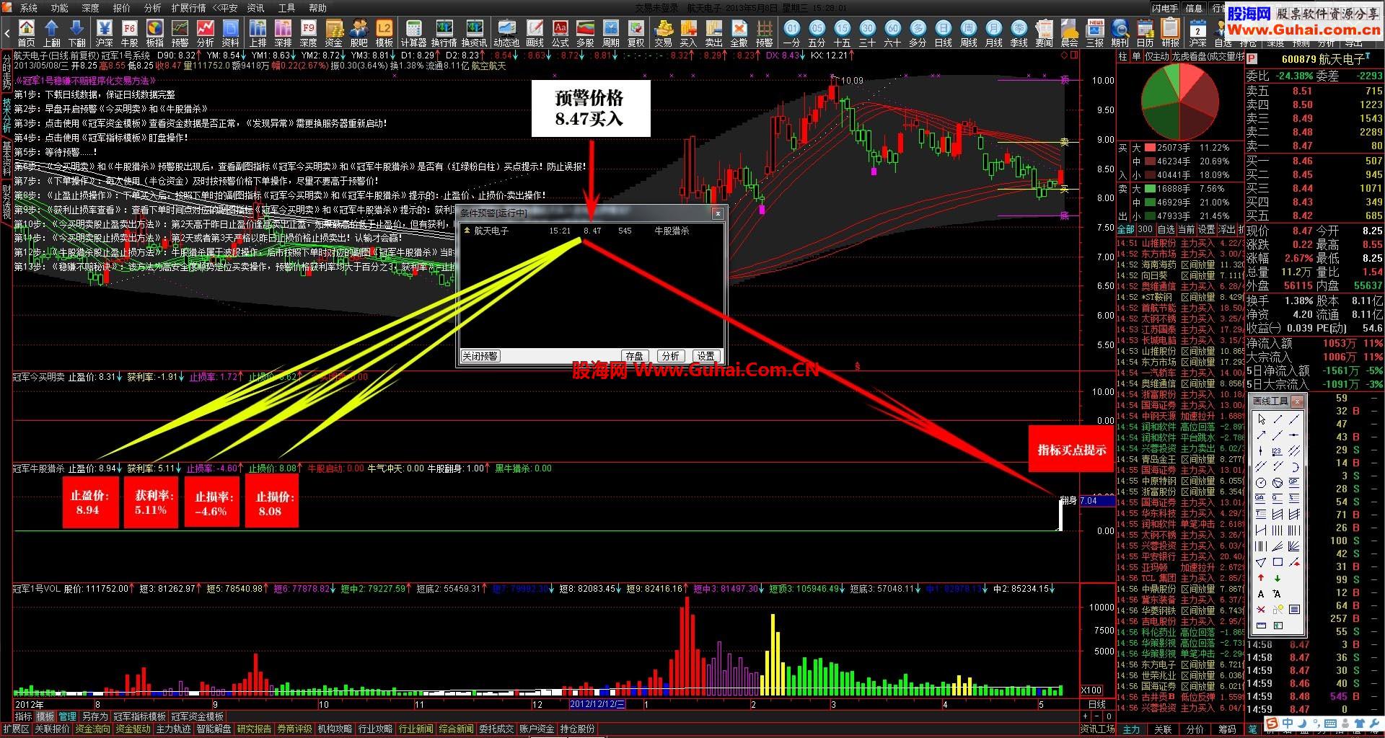Open the 报价 menu

click(122, 8)
